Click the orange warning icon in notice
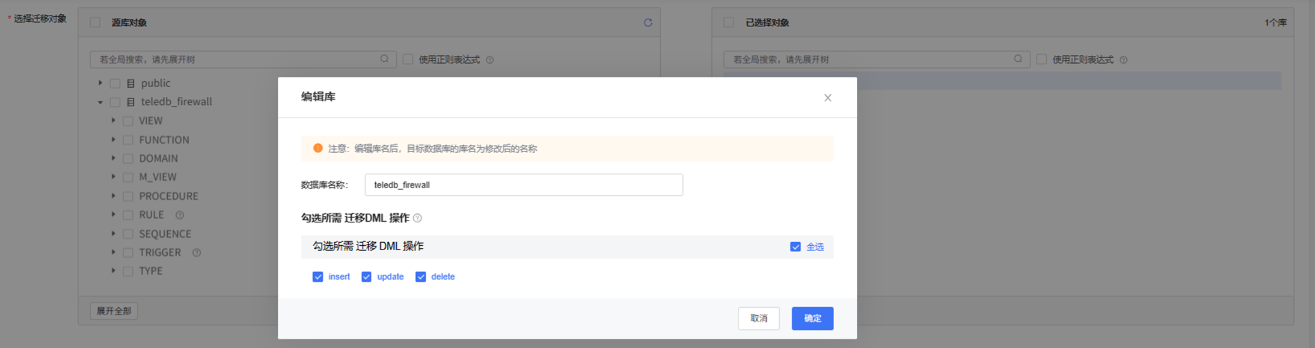 [317, 148]
